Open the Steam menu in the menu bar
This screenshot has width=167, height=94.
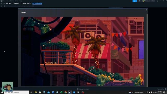pos(4,1)
